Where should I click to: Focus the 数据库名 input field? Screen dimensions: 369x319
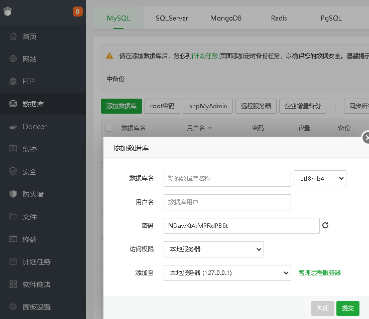pyautogui.click(x=227, y=179)
